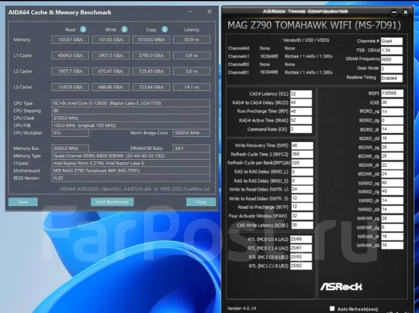Click the Refresh Cycle Time 2 (tRFC2) field
The height and width of the screenshot is (313, 419).
(x=302, y=155)
